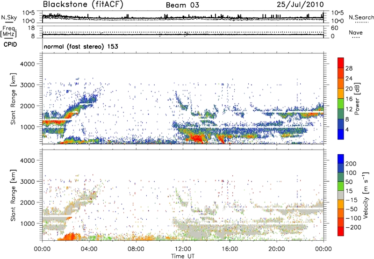Click the 'Power [dB]' colorbar label
The width and height of the screenshot is (374, 259).
point(357,99)
